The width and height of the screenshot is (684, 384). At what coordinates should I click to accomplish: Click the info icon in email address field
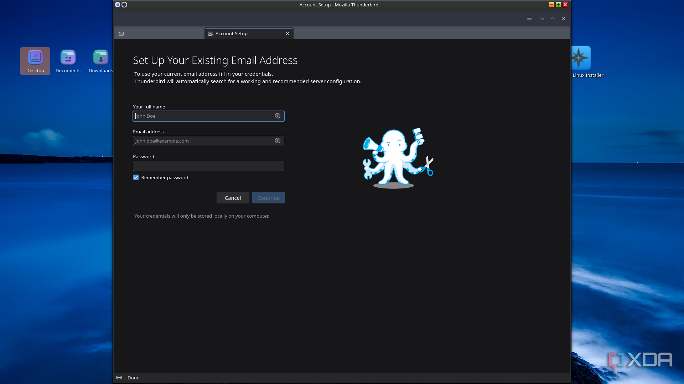[x=278, y=141]
